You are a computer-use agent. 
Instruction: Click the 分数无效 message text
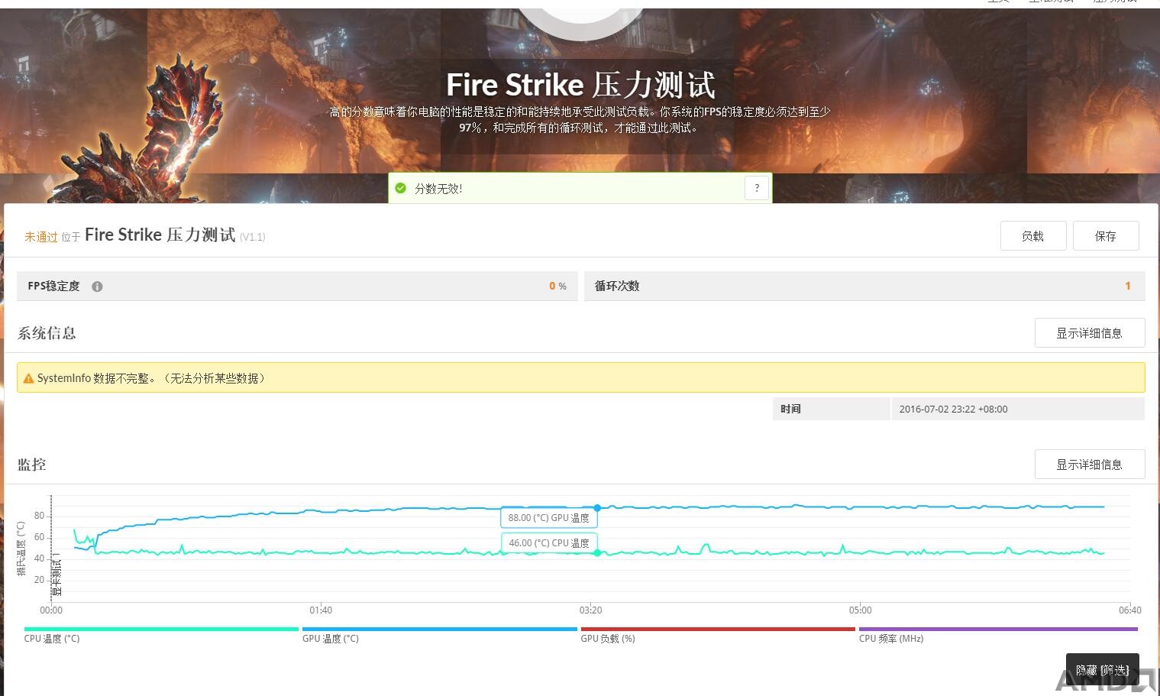[x=438, y=189]
